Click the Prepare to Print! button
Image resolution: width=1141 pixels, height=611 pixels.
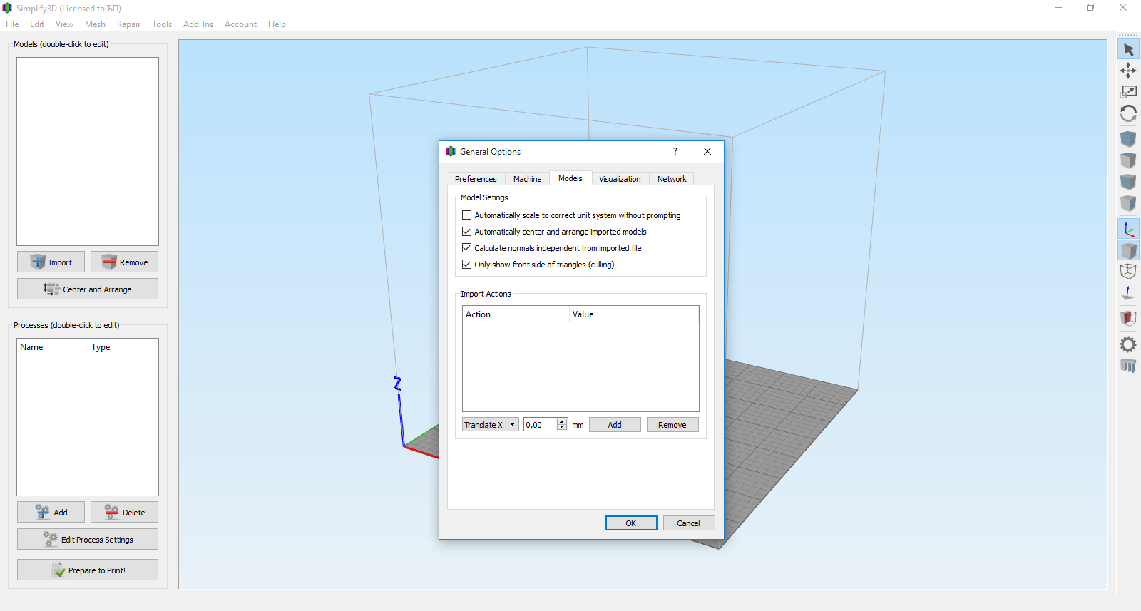88,570
